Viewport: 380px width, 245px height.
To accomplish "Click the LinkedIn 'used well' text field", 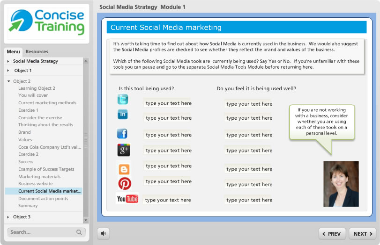I will (x=248, y=118).
